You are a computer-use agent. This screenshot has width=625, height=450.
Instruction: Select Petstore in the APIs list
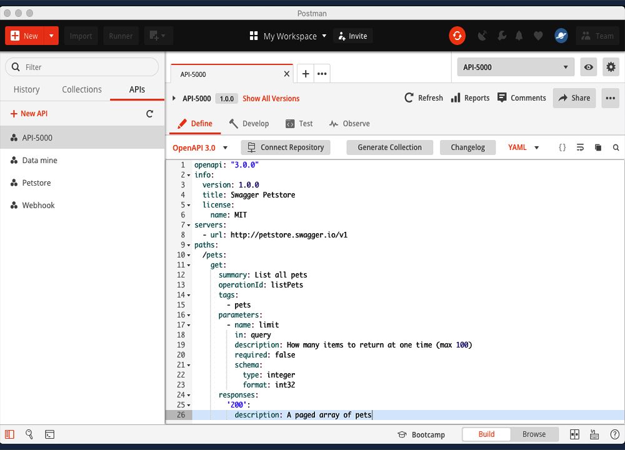82,182
